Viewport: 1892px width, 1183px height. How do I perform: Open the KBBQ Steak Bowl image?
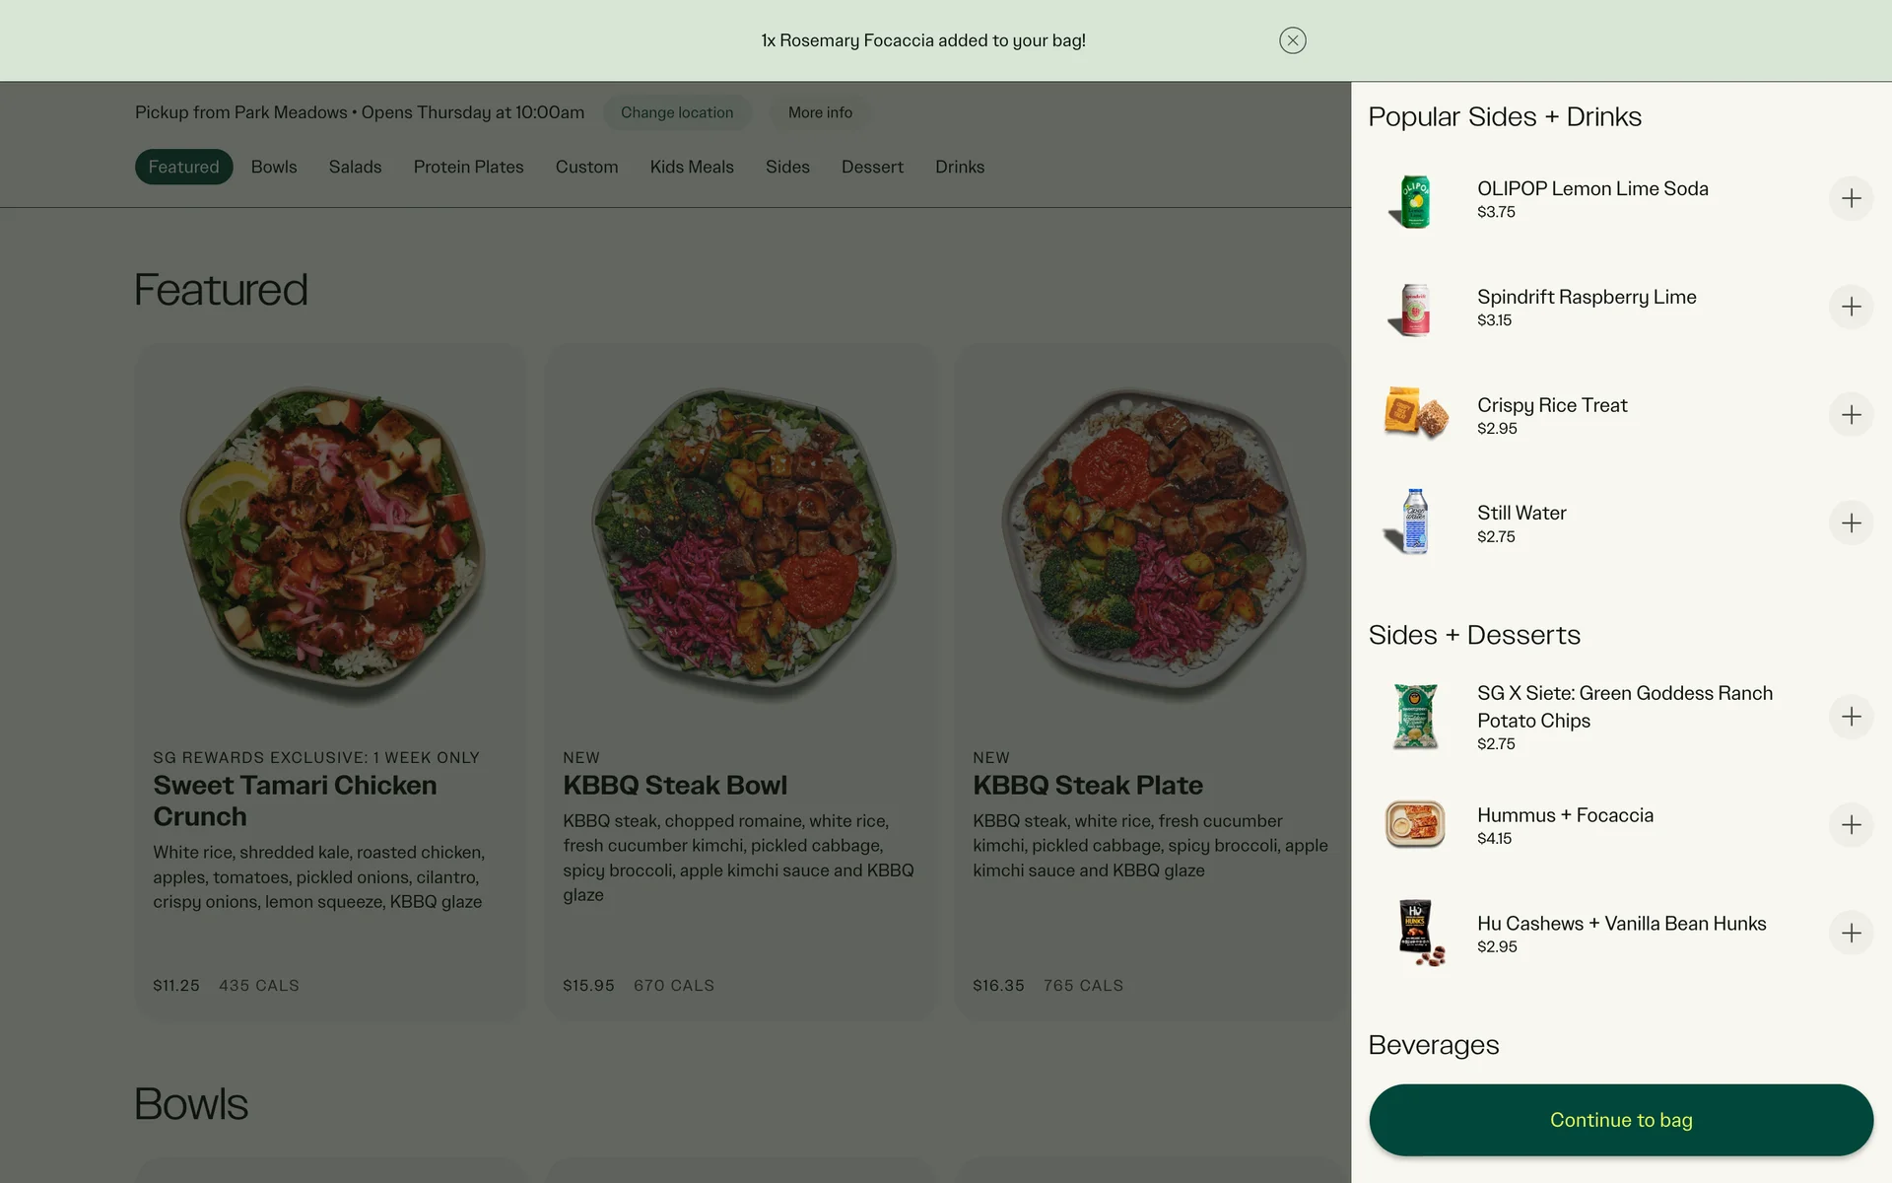coord(741,542)
